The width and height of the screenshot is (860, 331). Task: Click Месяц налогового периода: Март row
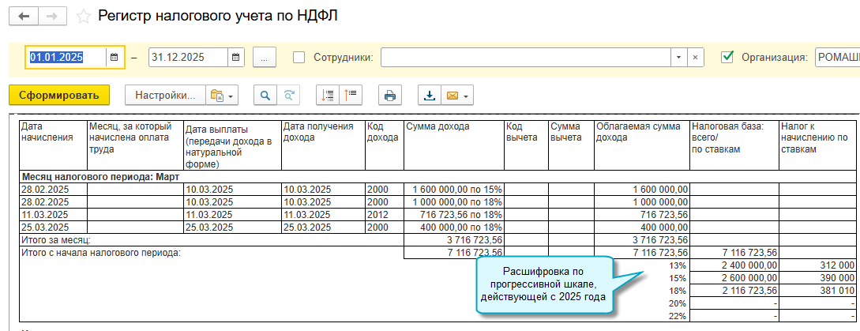coord(439,177)
